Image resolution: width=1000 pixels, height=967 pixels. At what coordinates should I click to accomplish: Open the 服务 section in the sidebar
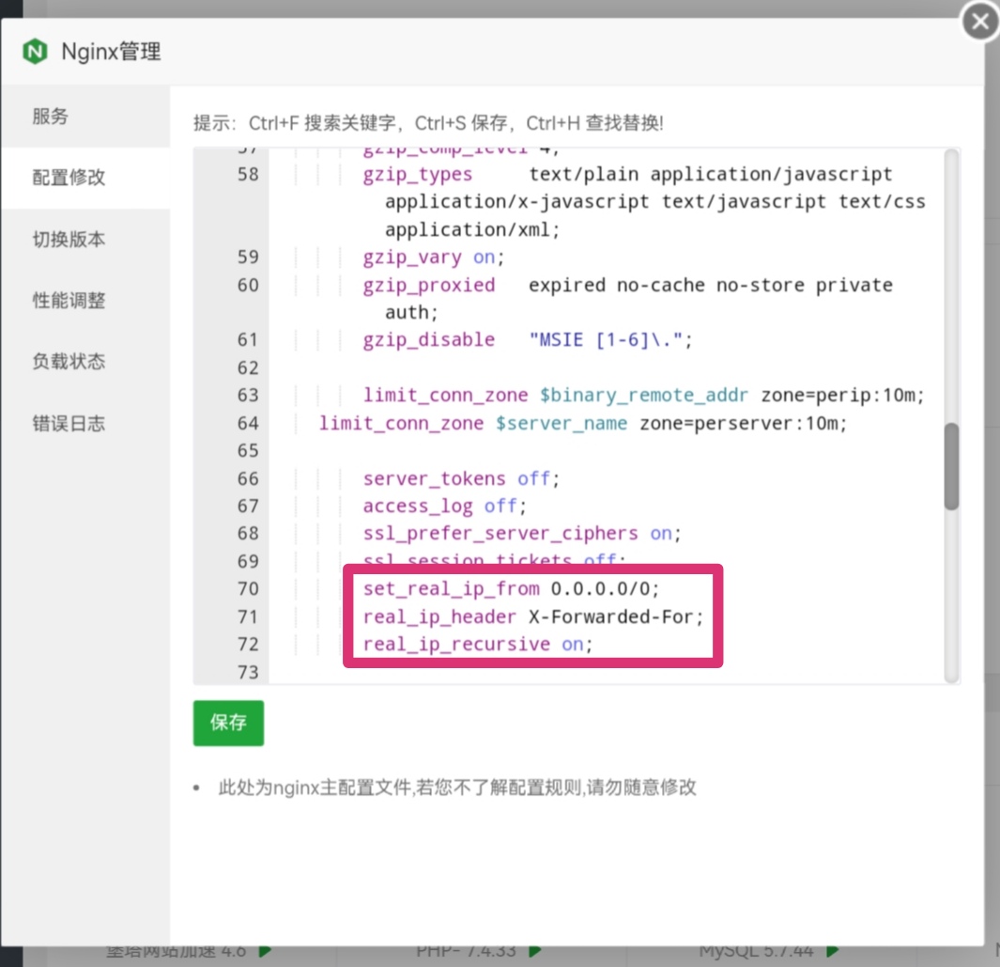point(51,117)
